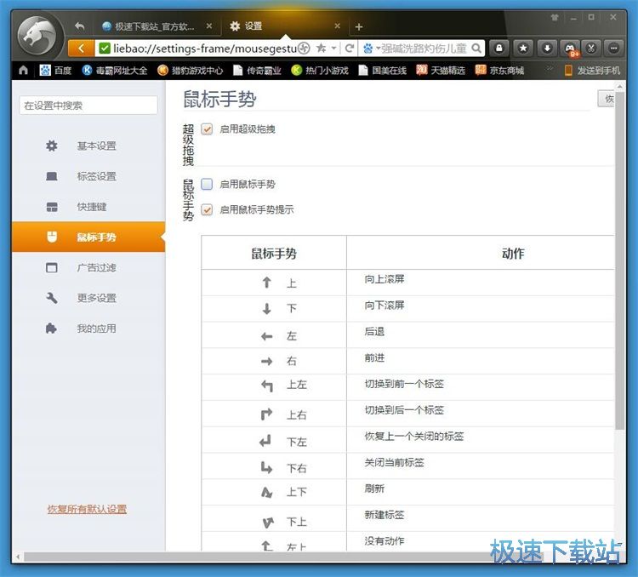Click the 刷新 action cell
Screen dimensions: 638x577
[480, 492]
